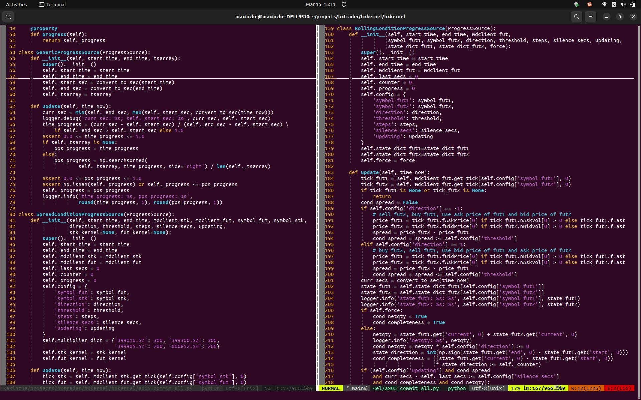This screenshot has height=400, width=641.
Task: Close the terminal window
Action: pyautogui.click(x=633, y=17)
